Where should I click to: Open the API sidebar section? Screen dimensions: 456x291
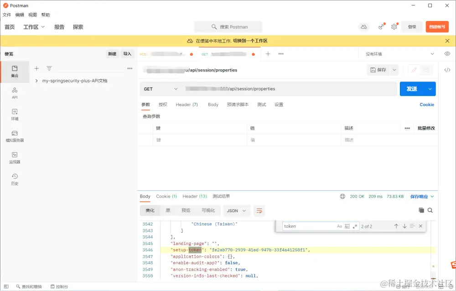click(x=15, y=93)
